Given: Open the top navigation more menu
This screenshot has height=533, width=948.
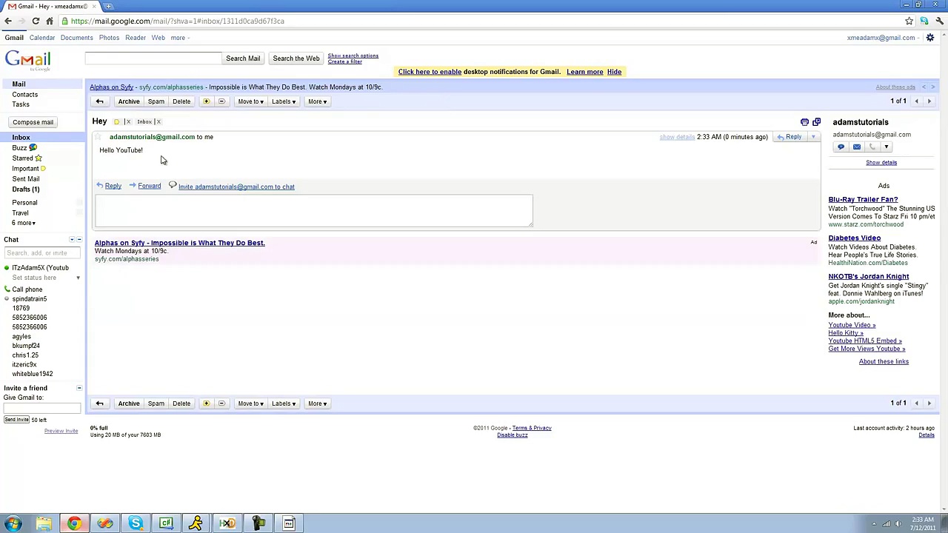Looking at the screenshot, I should (179, 38).
